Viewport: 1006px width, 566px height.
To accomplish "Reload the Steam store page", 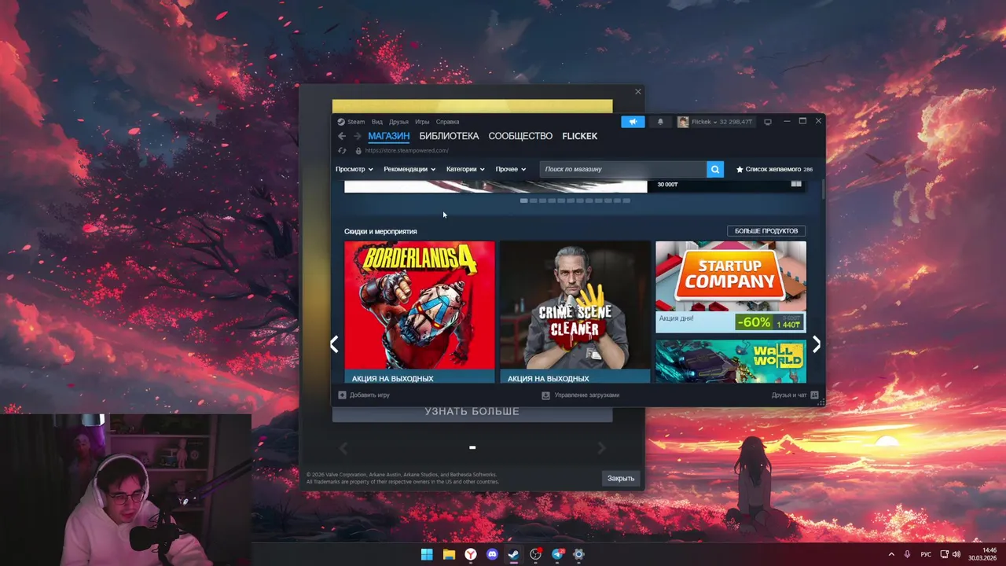I will point(342,151).
